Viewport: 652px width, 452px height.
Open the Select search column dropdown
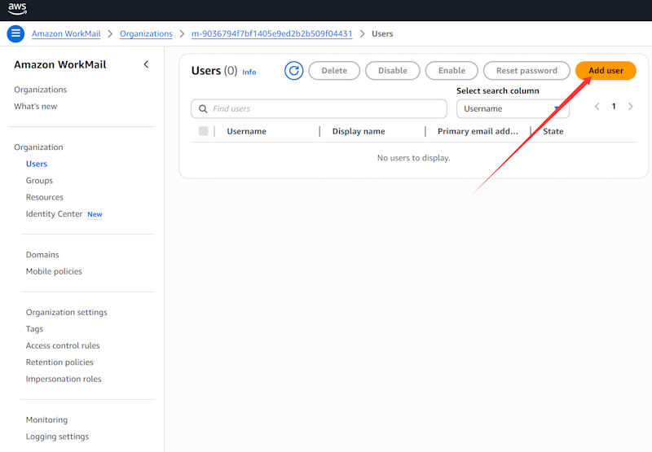512,108
